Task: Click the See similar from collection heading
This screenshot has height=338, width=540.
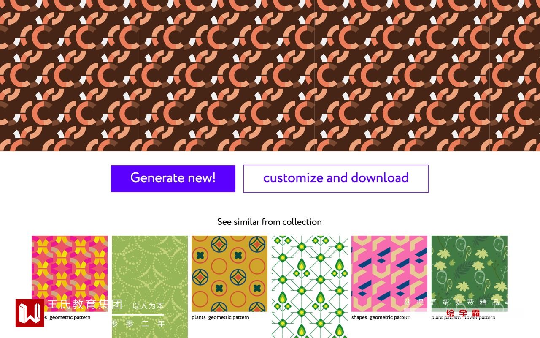Action: coord(270,222)
